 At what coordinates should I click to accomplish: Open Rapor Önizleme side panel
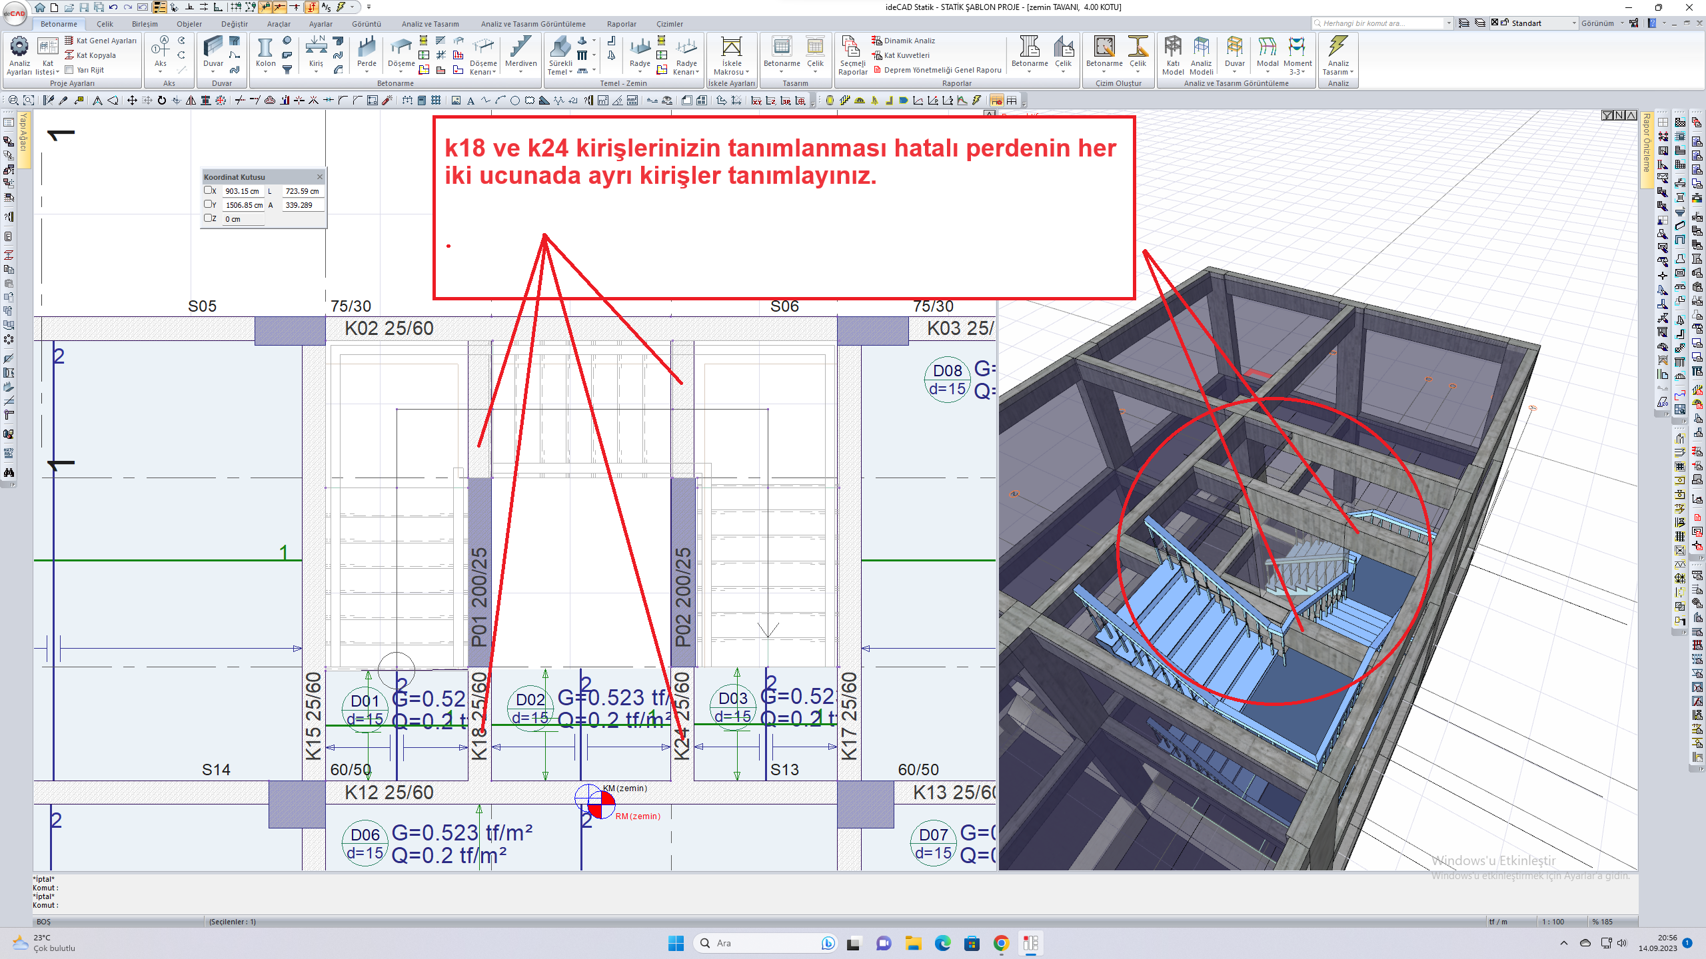pyautogui.click(x=1646, y=150)
